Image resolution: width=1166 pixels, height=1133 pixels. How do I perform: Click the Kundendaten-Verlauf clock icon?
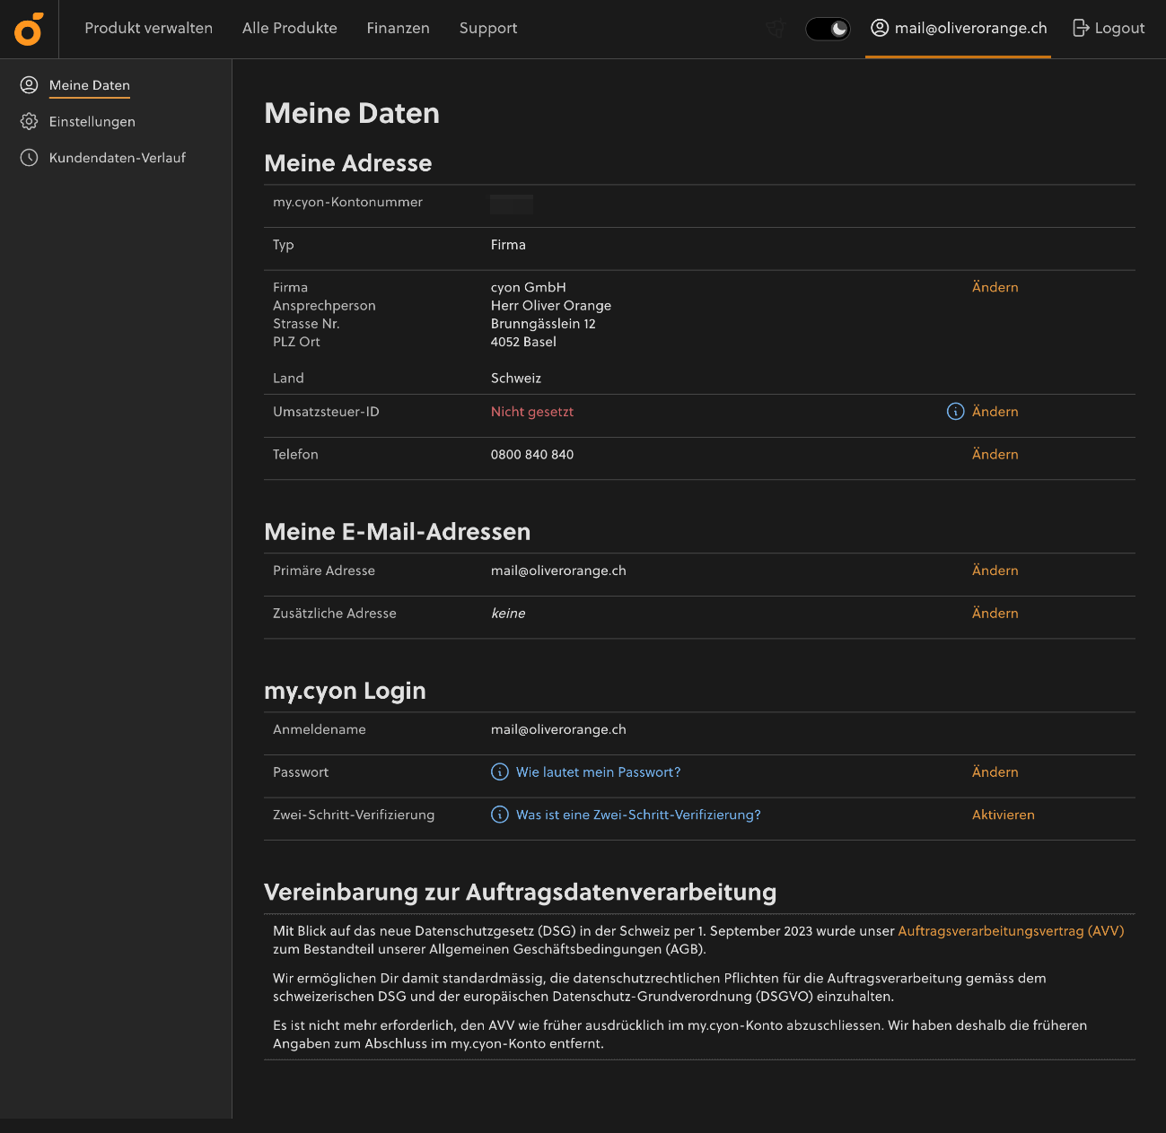[29, 157]
